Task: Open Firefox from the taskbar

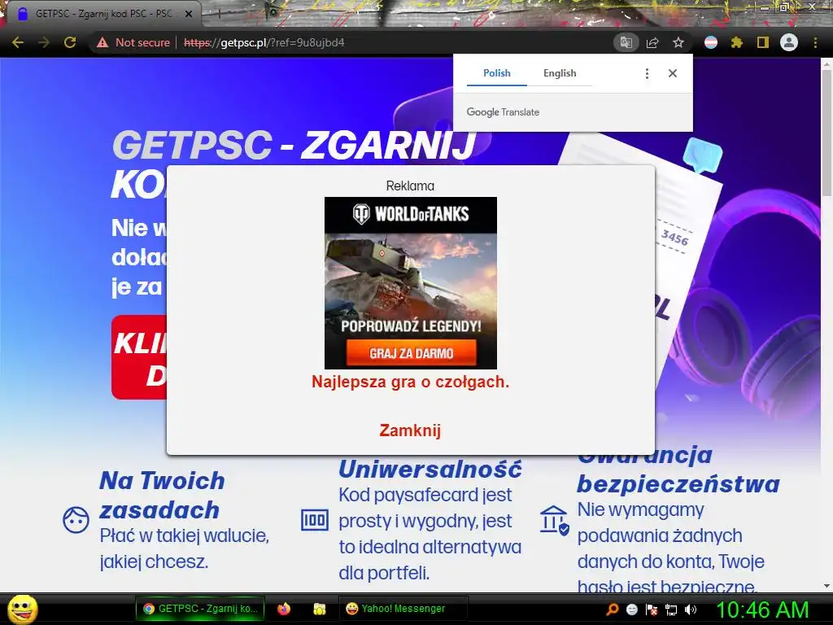Action: (x=284, y=609)
